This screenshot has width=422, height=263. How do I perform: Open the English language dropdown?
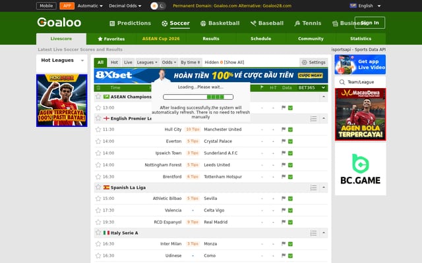coord(365,6)
